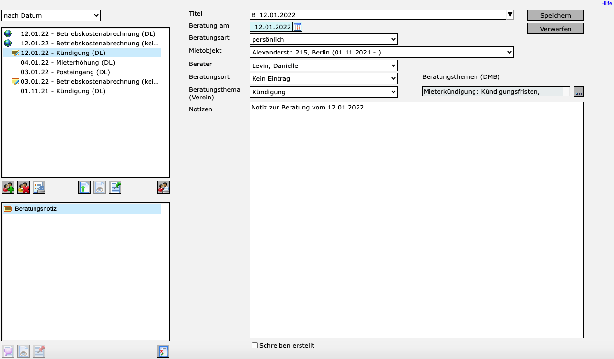The image size is (614, 359).
Task: Add a new consultation with the green plus icon
Action: pos(8,187)
